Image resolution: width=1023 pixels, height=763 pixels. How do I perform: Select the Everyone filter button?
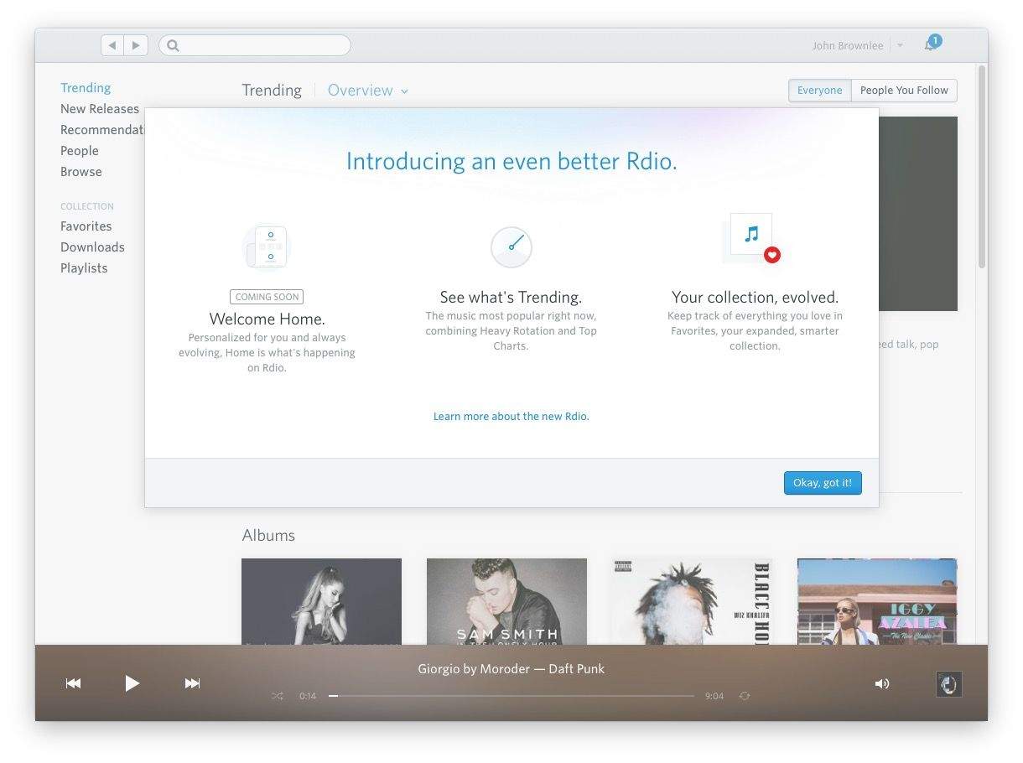coord(819,91)
